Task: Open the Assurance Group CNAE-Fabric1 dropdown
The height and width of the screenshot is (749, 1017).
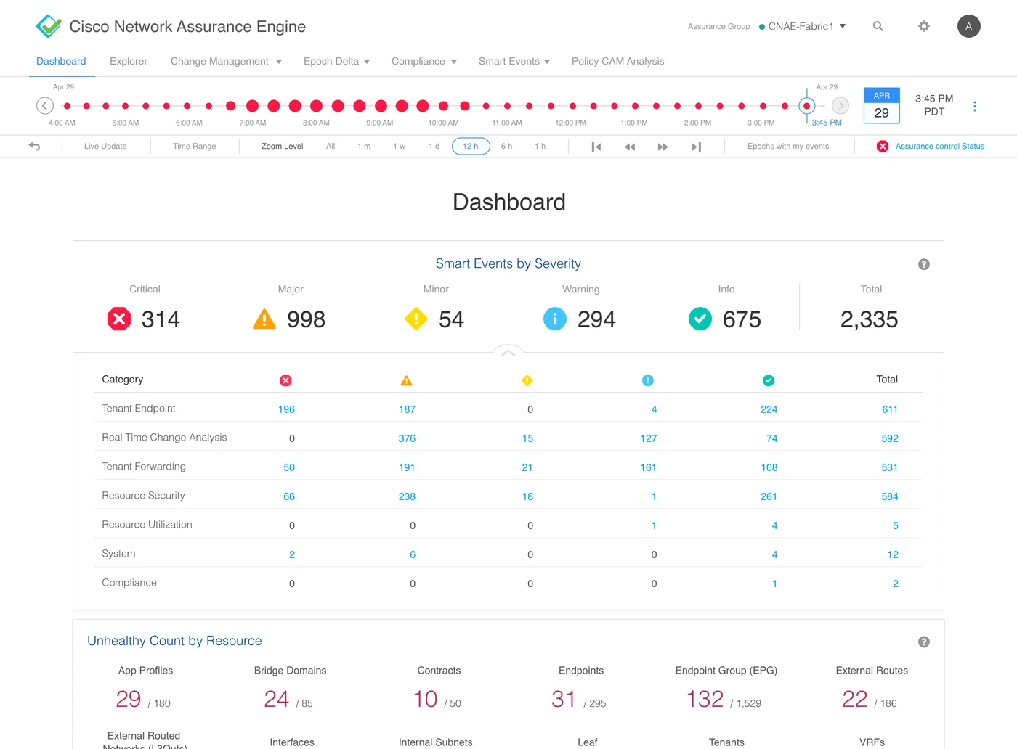Action: click(803, 26)
